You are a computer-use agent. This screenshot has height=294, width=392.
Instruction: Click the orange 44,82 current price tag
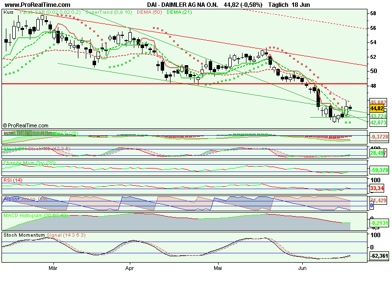pos(377,108)
